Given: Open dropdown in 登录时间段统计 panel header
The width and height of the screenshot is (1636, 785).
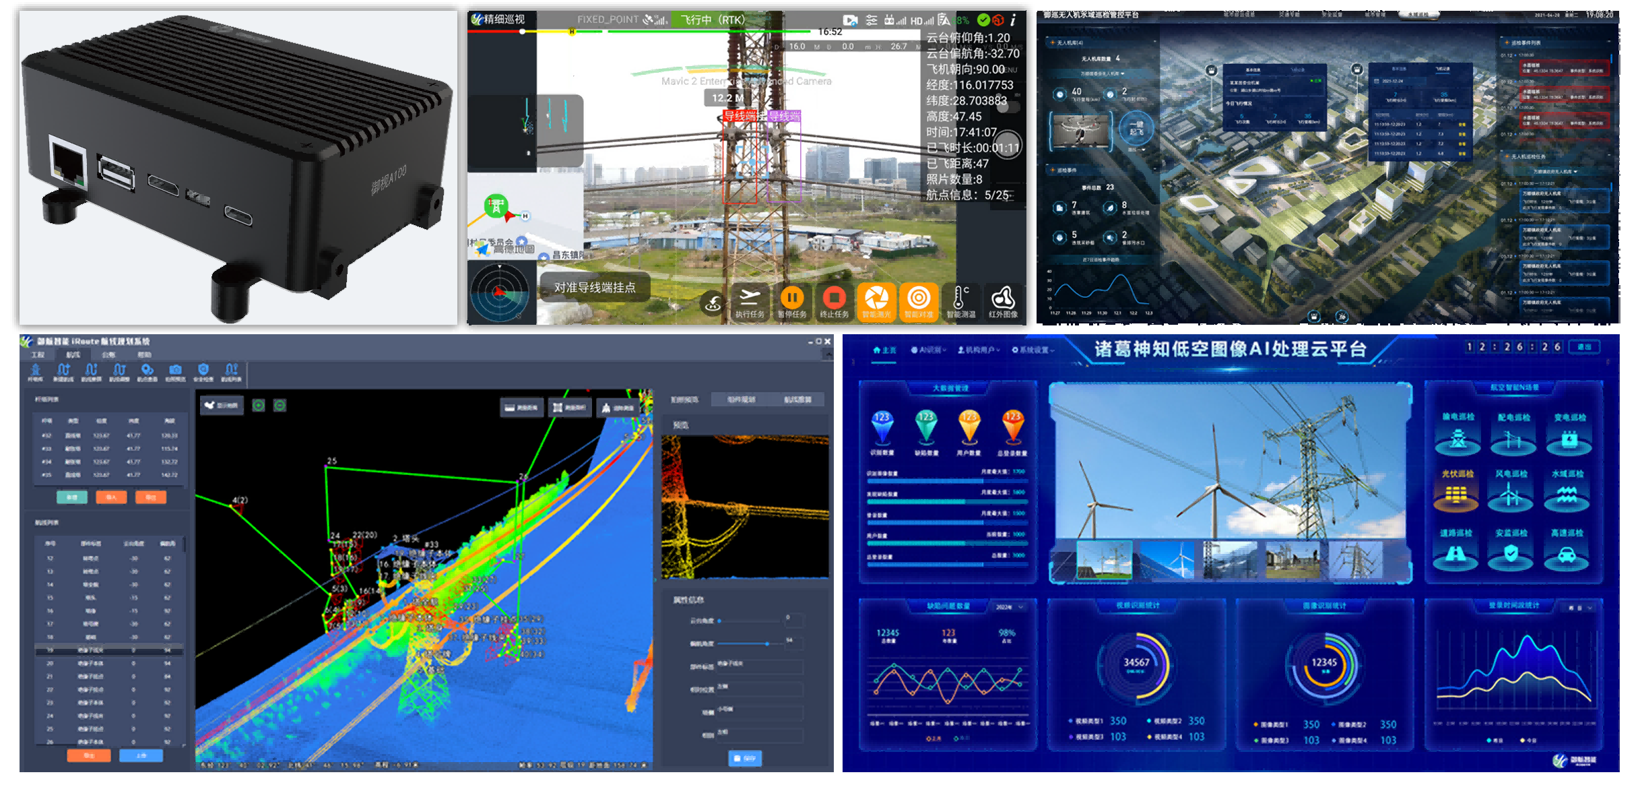Looking at the screenshot, I should tap(1579, 608).
